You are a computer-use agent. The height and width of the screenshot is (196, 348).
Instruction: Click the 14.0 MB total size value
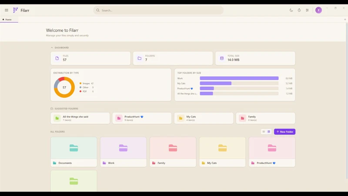[234, 60]
